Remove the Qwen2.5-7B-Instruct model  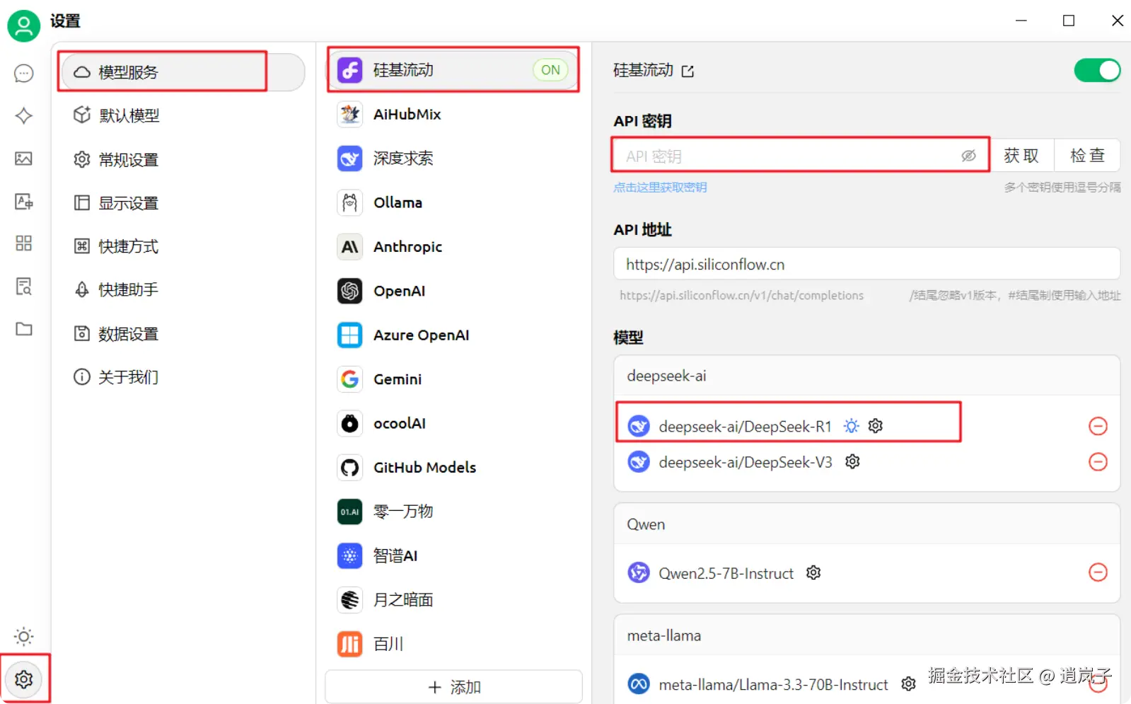point(1098,572)
